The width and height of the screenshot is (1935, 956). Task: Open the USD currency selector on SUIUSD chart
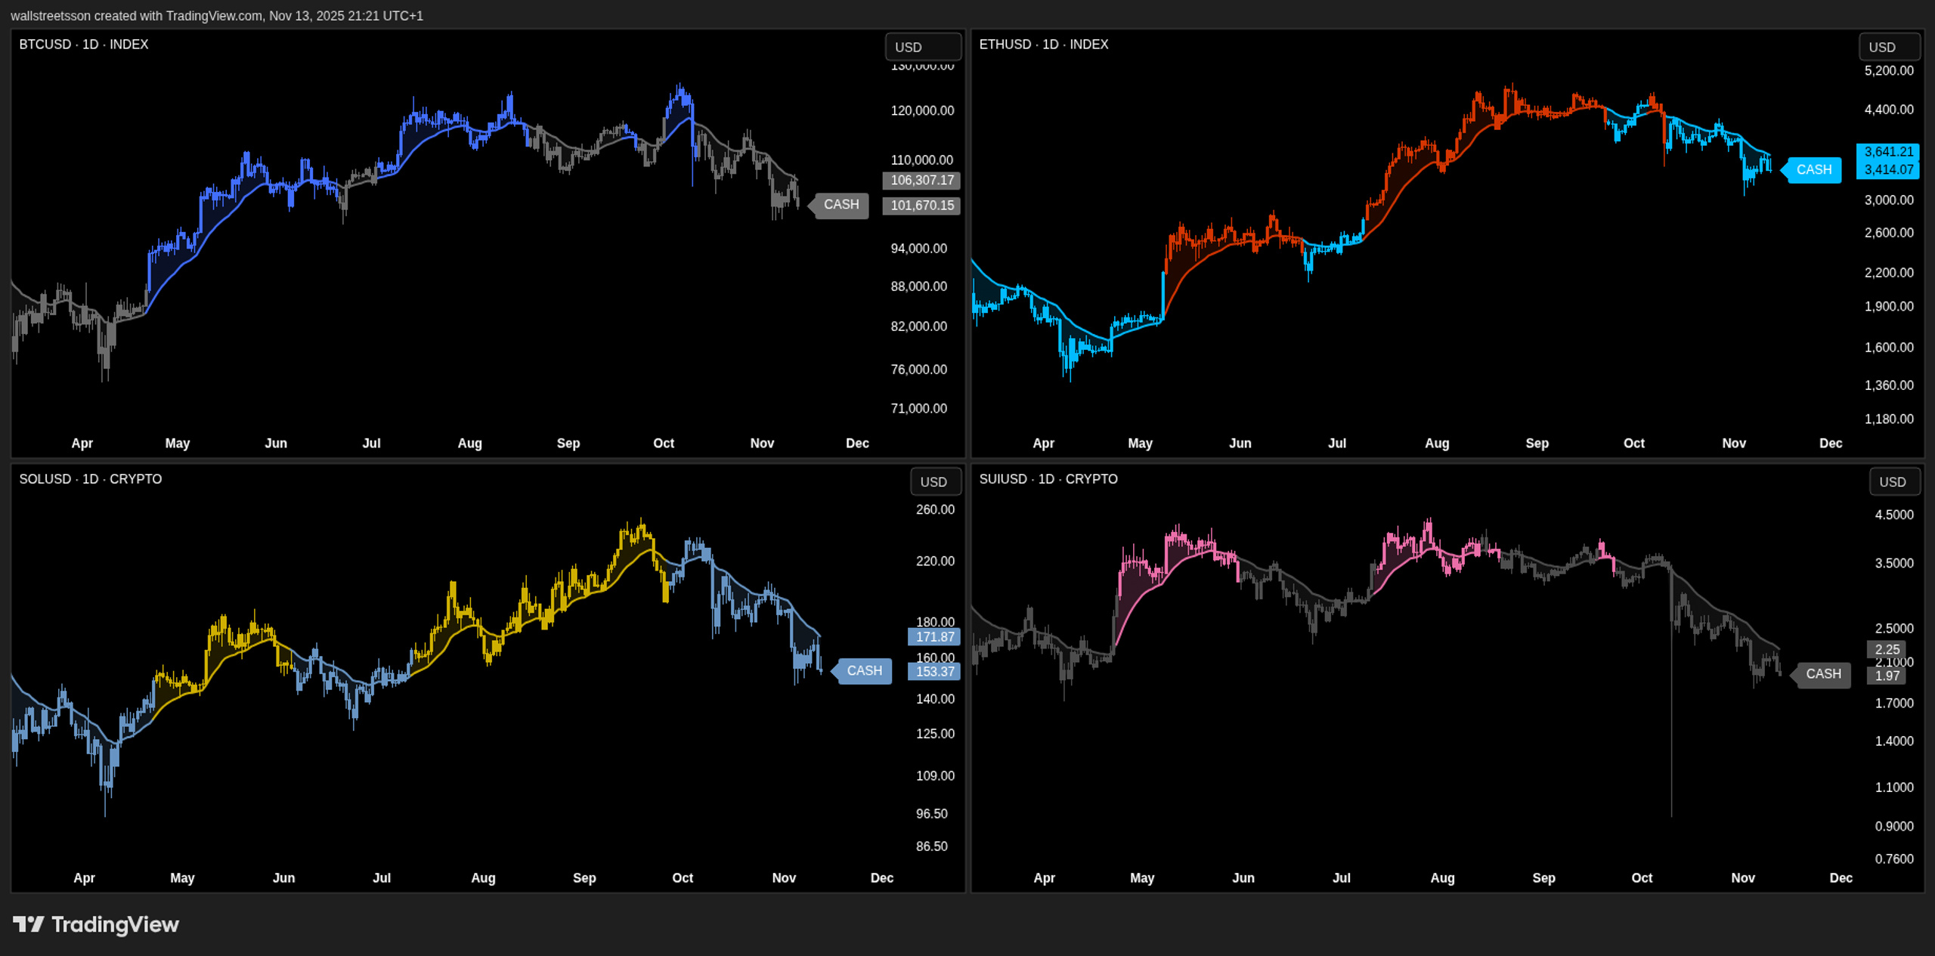[x=1895, y=481]
